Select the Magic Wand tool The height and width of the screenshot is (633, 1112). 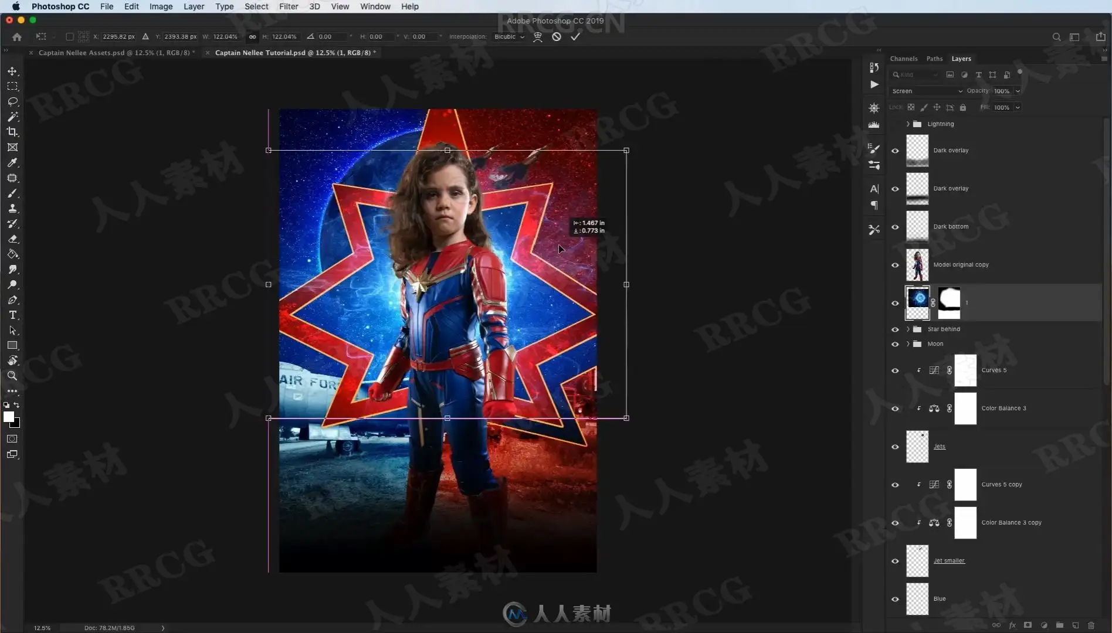coord(12,117)
